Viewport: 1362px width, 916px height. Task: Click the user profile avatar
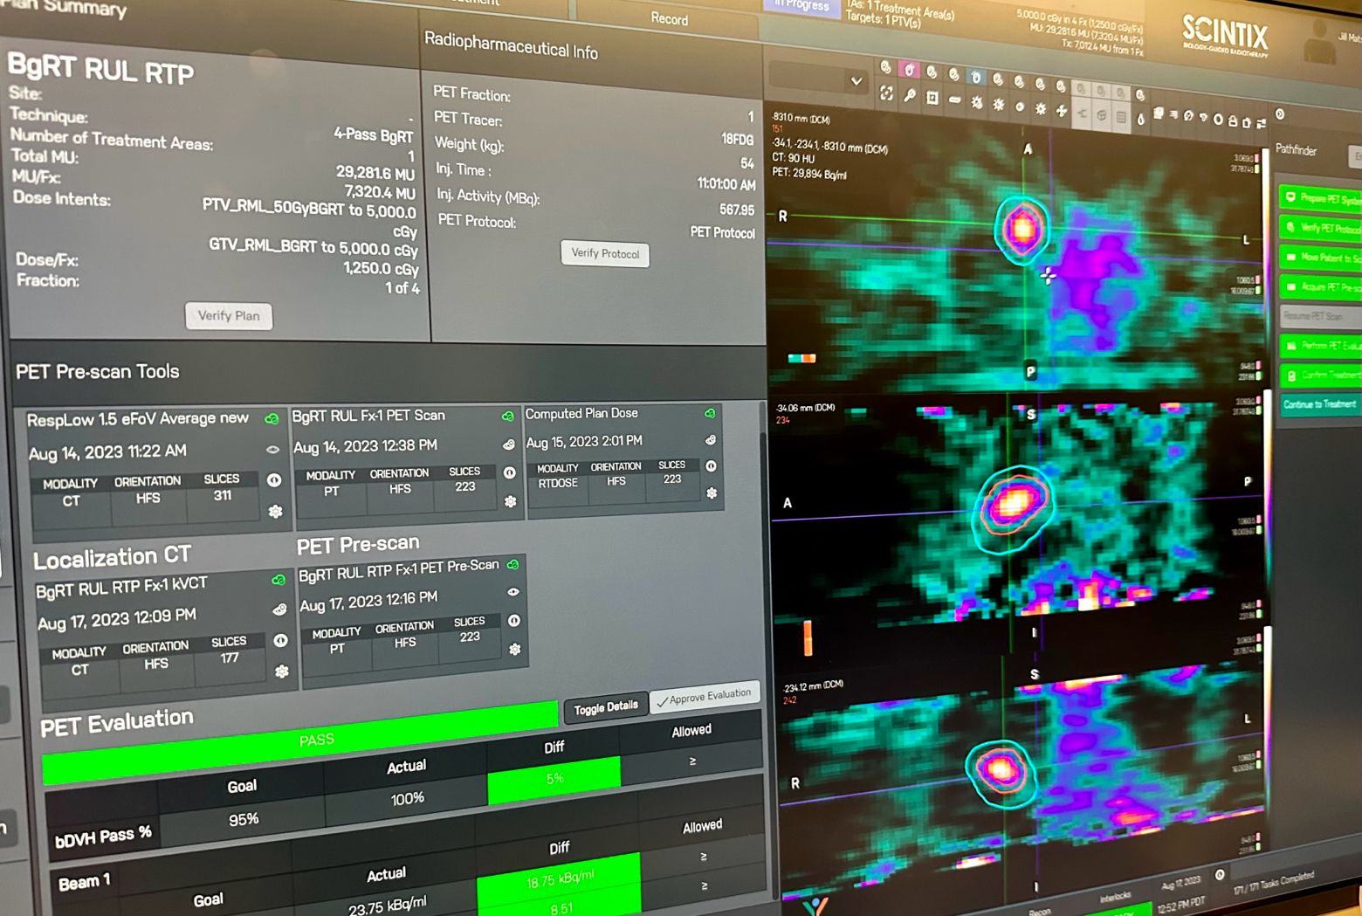tap(1318, 39)
